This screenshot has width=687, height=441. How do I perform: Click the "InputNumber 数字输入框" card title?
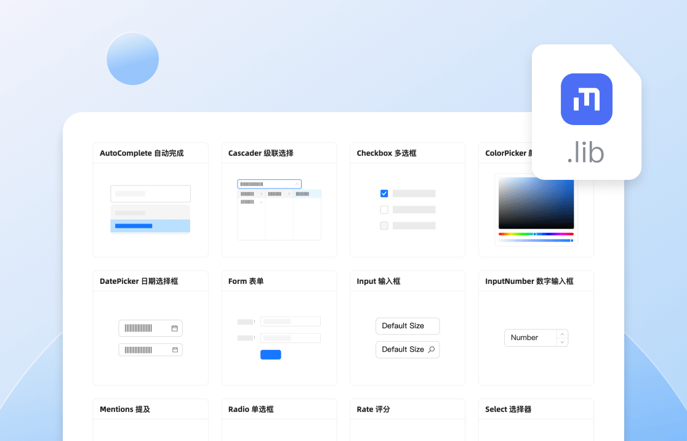[x=529, y=281]
